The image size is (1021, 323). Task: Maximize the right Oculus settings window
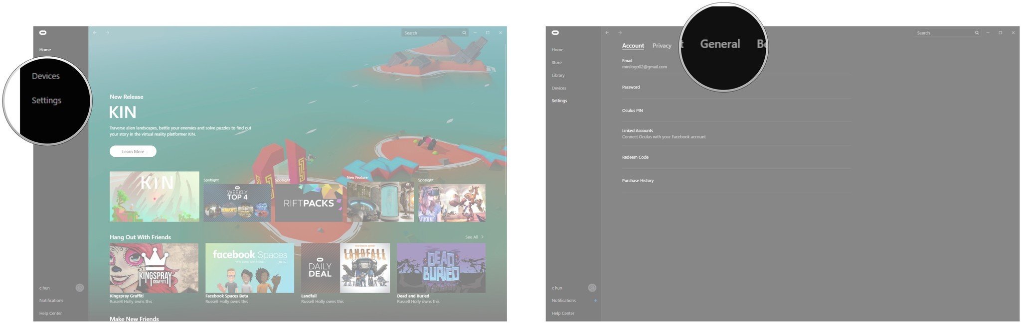click(x=1000, y=33)
